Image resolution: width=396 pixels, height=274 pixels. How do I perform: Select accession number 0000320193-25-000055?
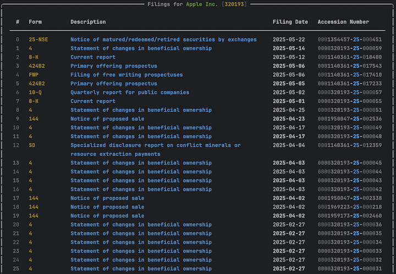pyautogui.click(x=350, y=102)
